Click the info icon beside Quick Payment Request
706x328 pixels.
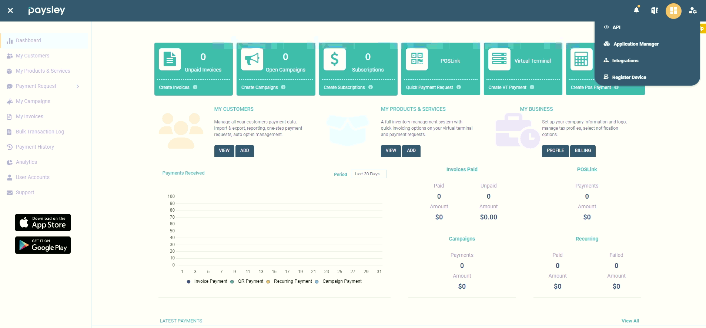(459, 87)
